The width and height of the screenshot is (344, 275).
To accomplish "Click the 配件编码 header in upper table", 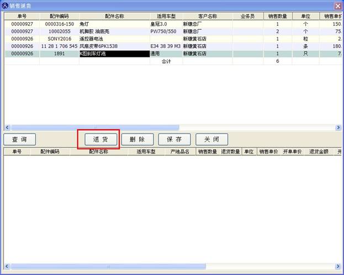I will pyautogui.click(x=59, y=17).
